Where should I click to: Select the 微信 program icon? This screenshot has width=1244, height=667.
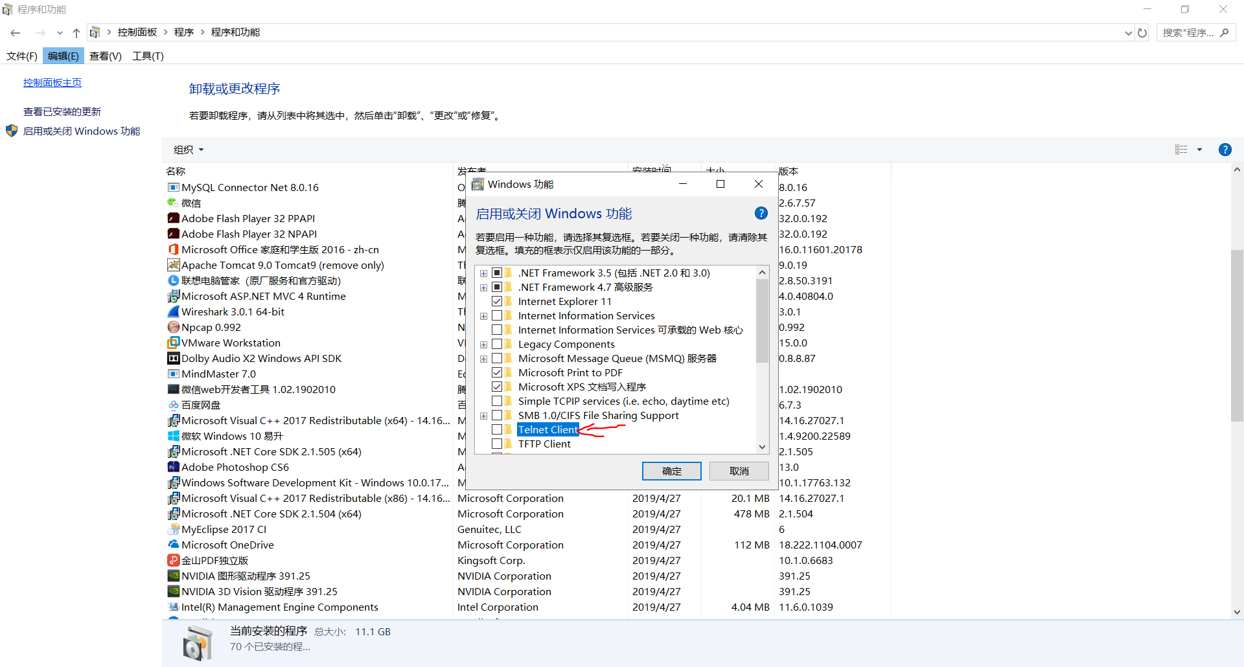173,203
